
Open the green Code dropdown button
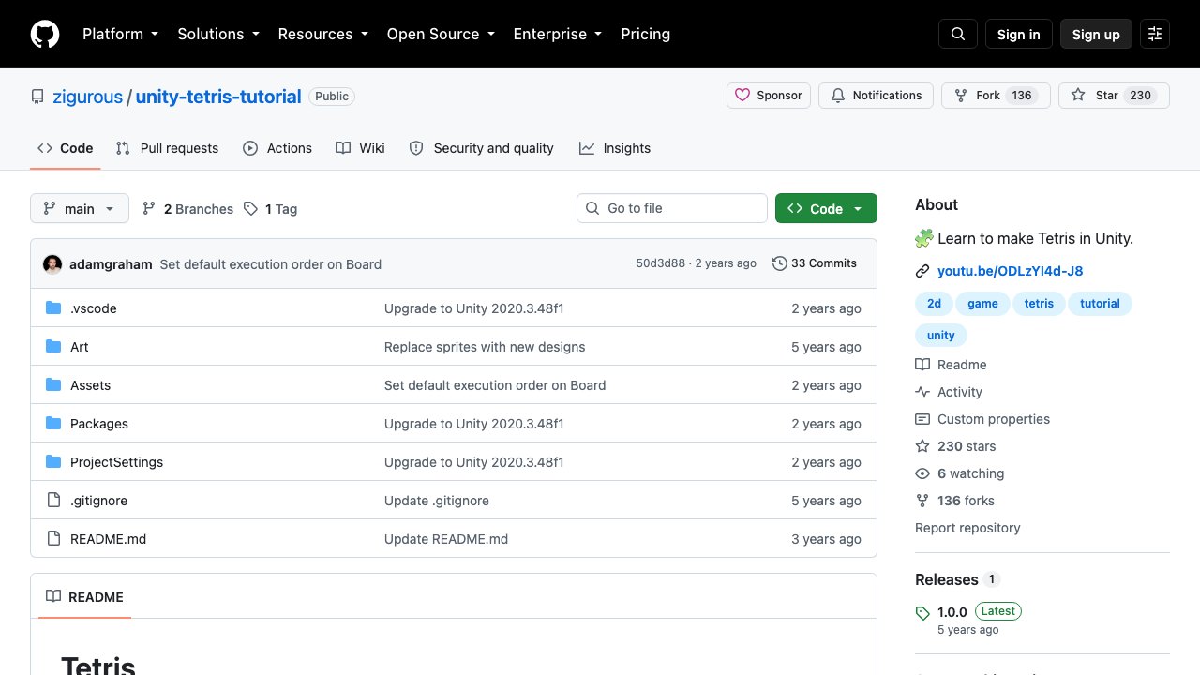(826, 209)
